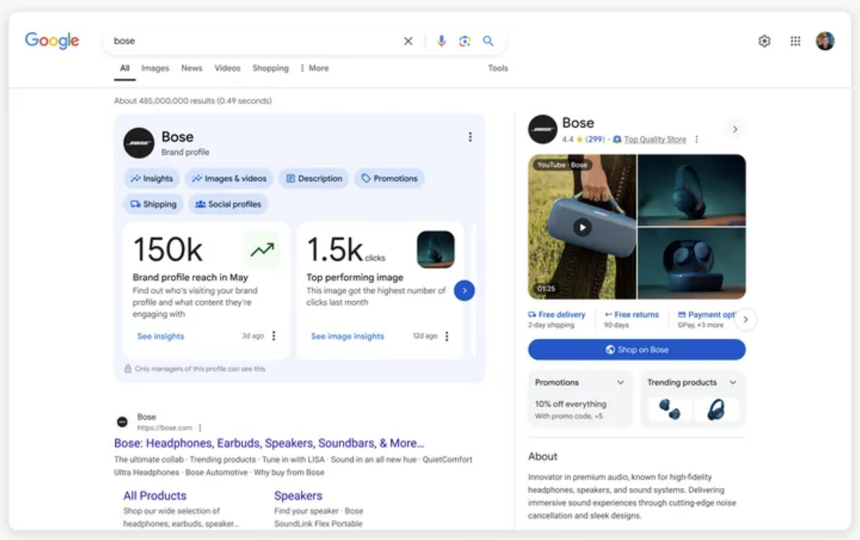Clear the search box text

click(408, 41)
